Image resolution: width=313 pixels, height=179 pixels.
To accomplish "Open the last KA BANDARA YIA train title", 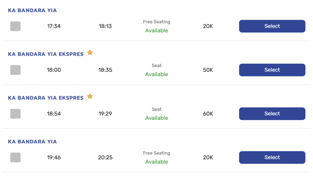I will coord(32,142).
